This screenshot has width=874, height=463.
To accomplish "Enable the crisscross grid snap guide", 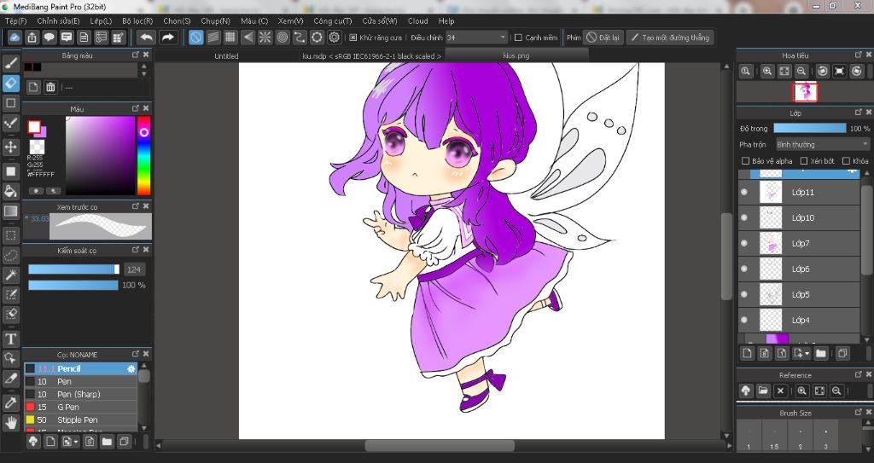I will click(x=230, y=38).
